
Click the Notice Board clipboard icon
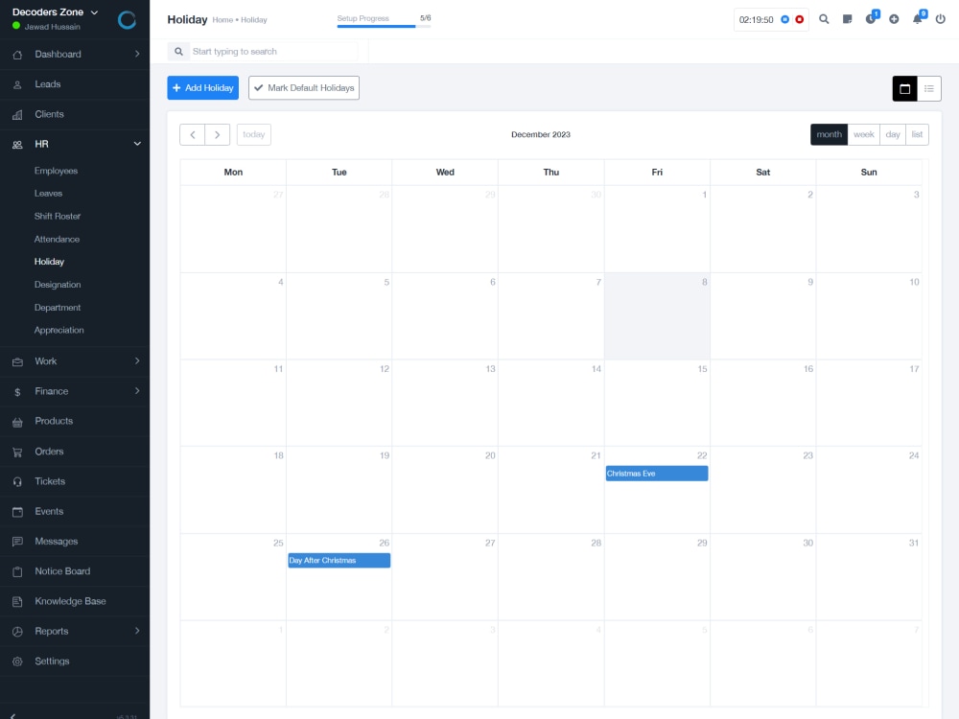click(x=17, y=571)
